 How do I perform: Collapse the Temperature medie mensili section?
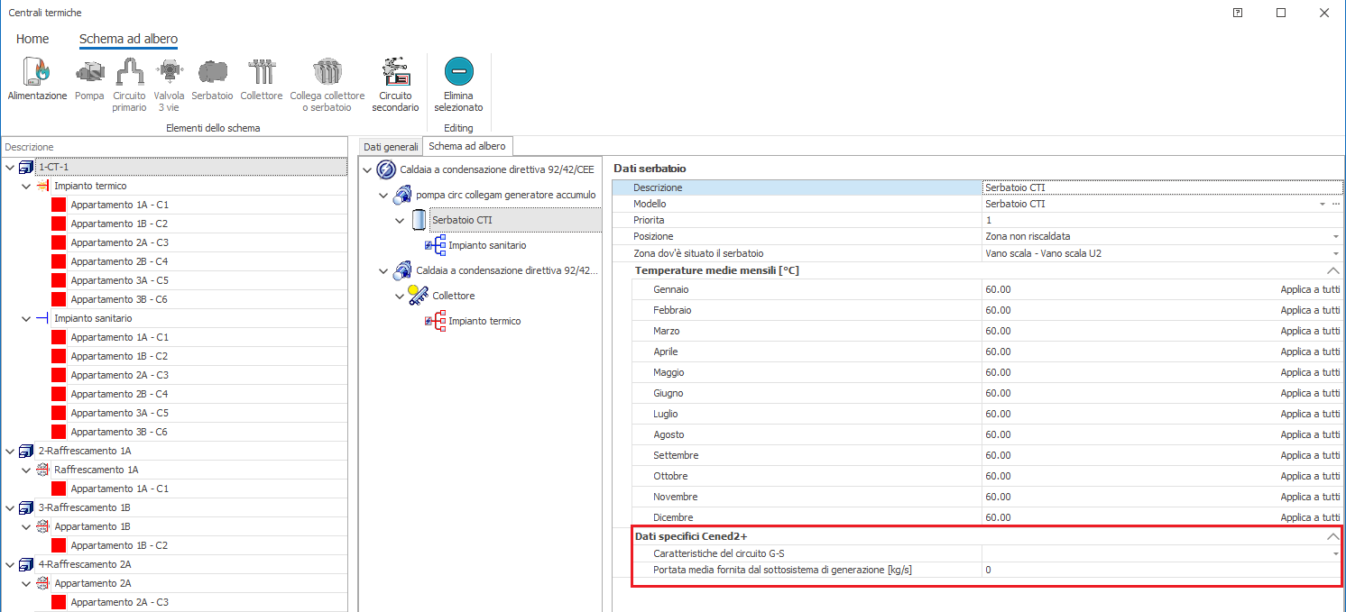tap(1332, 270)
